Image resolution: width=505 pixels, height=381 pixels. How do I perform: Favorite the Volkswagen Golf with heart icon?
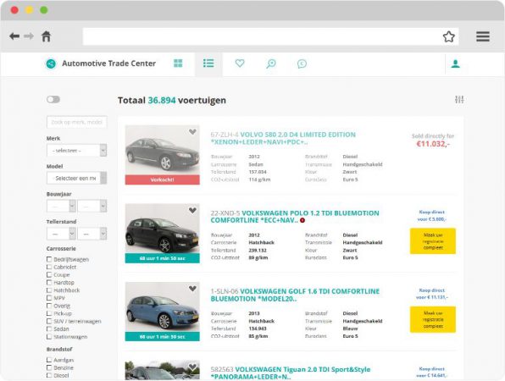click(x=192, y=289)
